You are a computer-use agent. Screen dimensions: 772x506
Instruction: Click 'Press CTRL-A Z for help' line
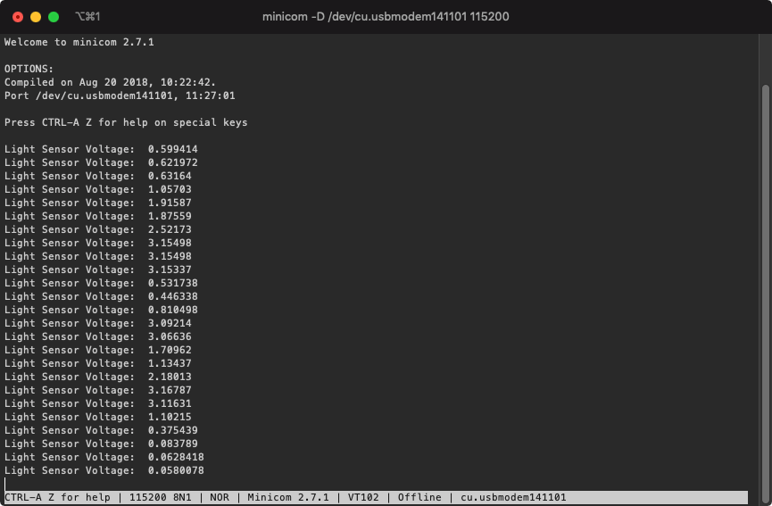point(126,122)
